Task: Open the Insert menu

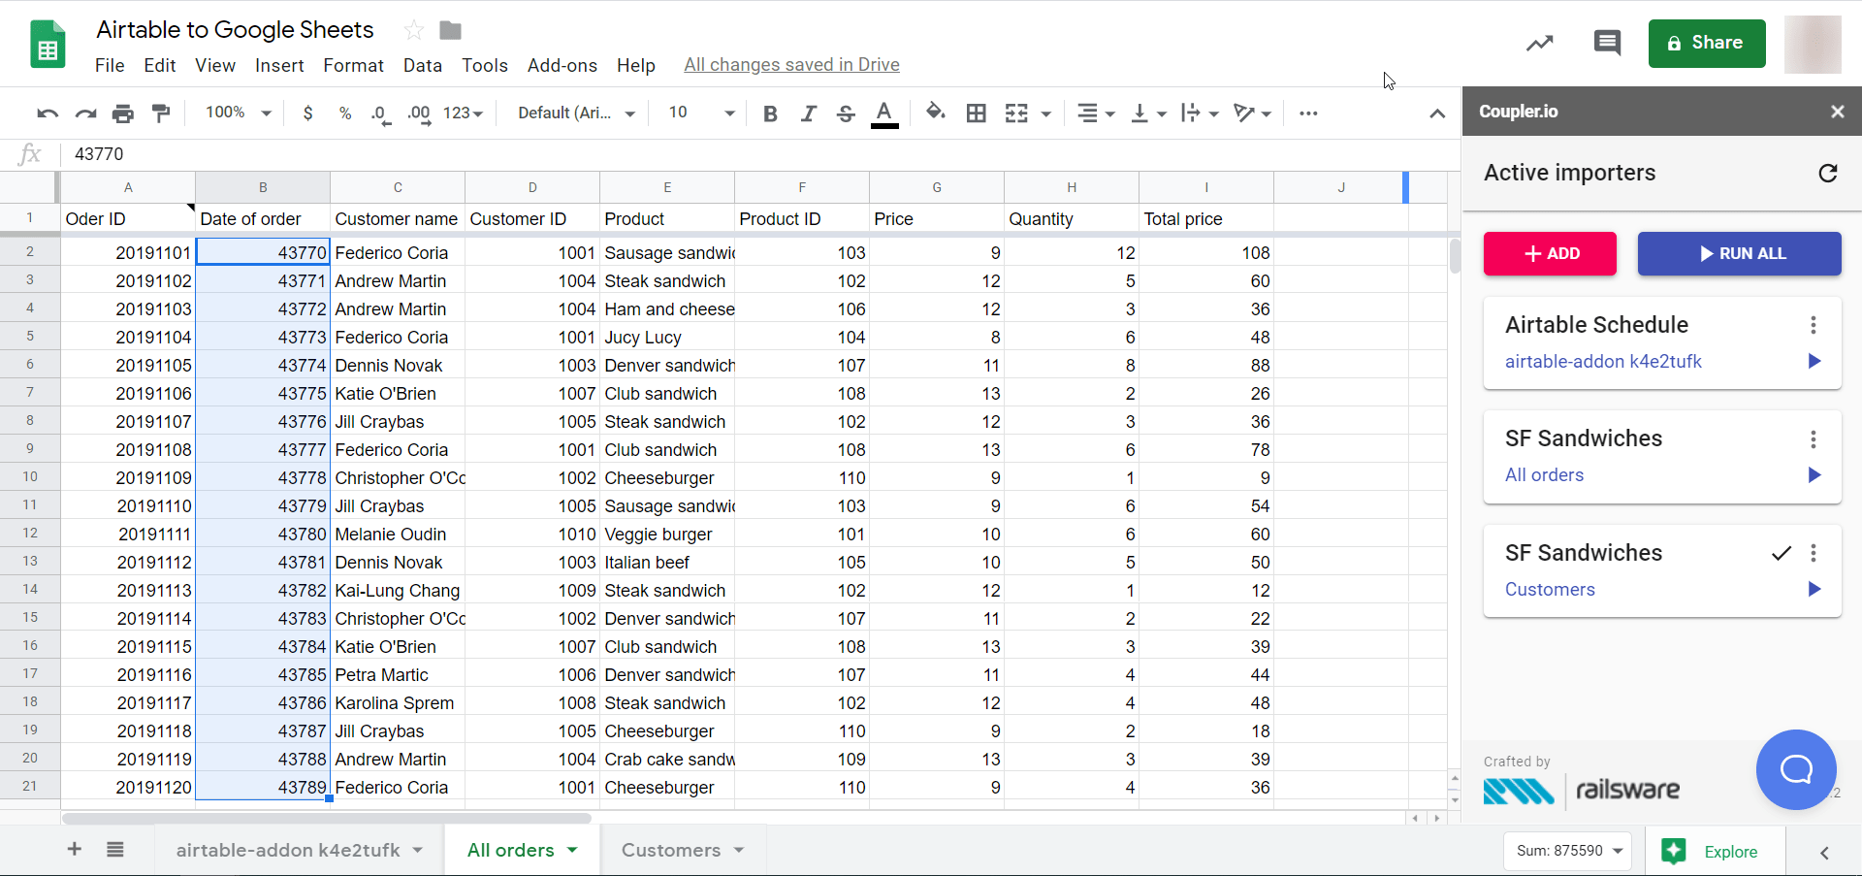Action: click(x=279, y=65)
